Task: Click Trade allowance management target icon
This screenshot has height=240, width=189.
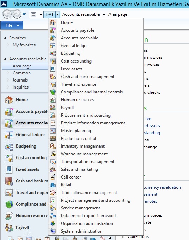Action: [x=53, y=193]
